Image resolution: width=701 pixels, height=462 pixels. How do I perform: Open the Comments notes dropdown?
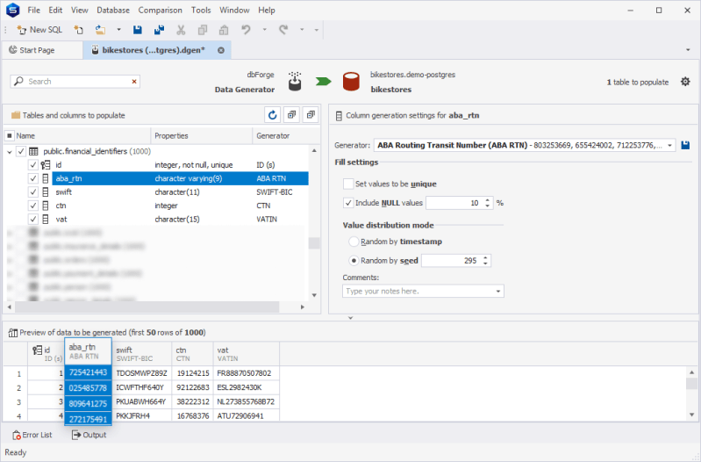498,292
